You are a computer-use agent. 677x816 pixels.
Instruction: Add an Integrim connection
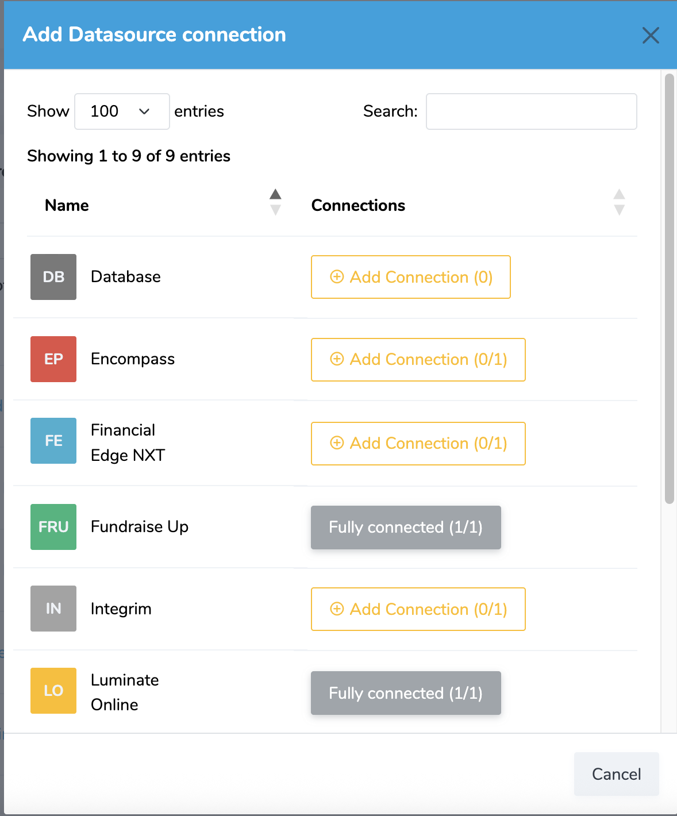418,609
